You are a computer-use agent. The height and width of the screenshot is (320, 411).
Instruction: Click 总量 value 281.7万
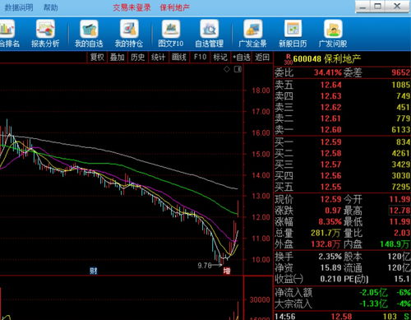326,233
